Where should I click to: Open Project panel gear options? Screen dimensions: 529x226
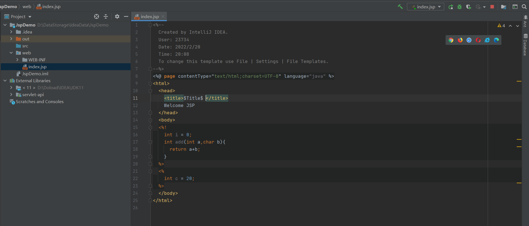coord(117,16)
